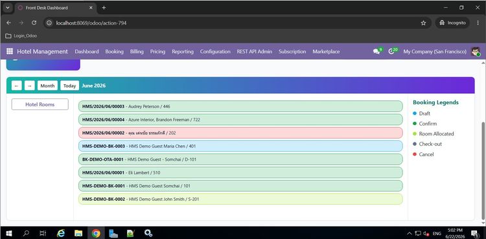Open the Marketplace menu

pos(326,51)
